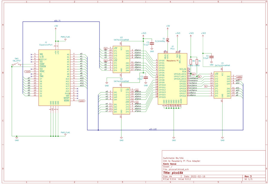This screenshot has width=269, height=184.
Task: Click the romhpico net label
Action: click(x=194, y=78)
